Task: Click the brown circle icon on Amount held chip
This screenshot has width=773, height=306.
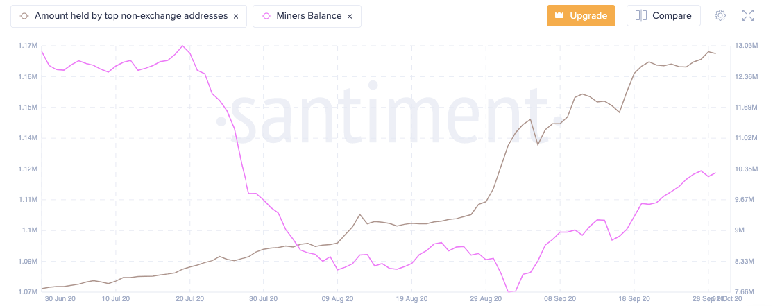Action: click(x=25, y=16)
